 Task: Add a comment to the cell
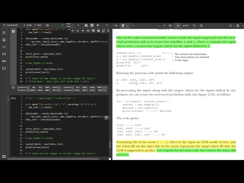pos(93,31)
